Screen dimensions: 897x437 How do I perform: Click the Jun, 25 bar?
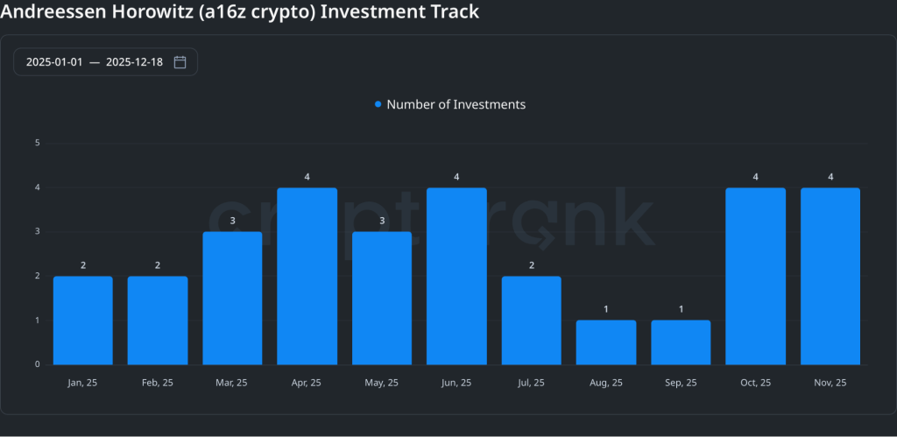click(x=456, y=277)
